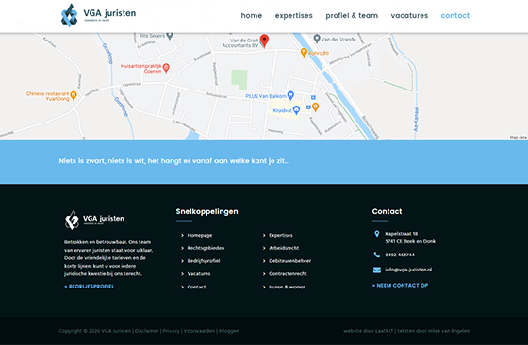528x345 pixels.
Task: Open the Bedrijfsprofiel quick link
Action: 204,261
